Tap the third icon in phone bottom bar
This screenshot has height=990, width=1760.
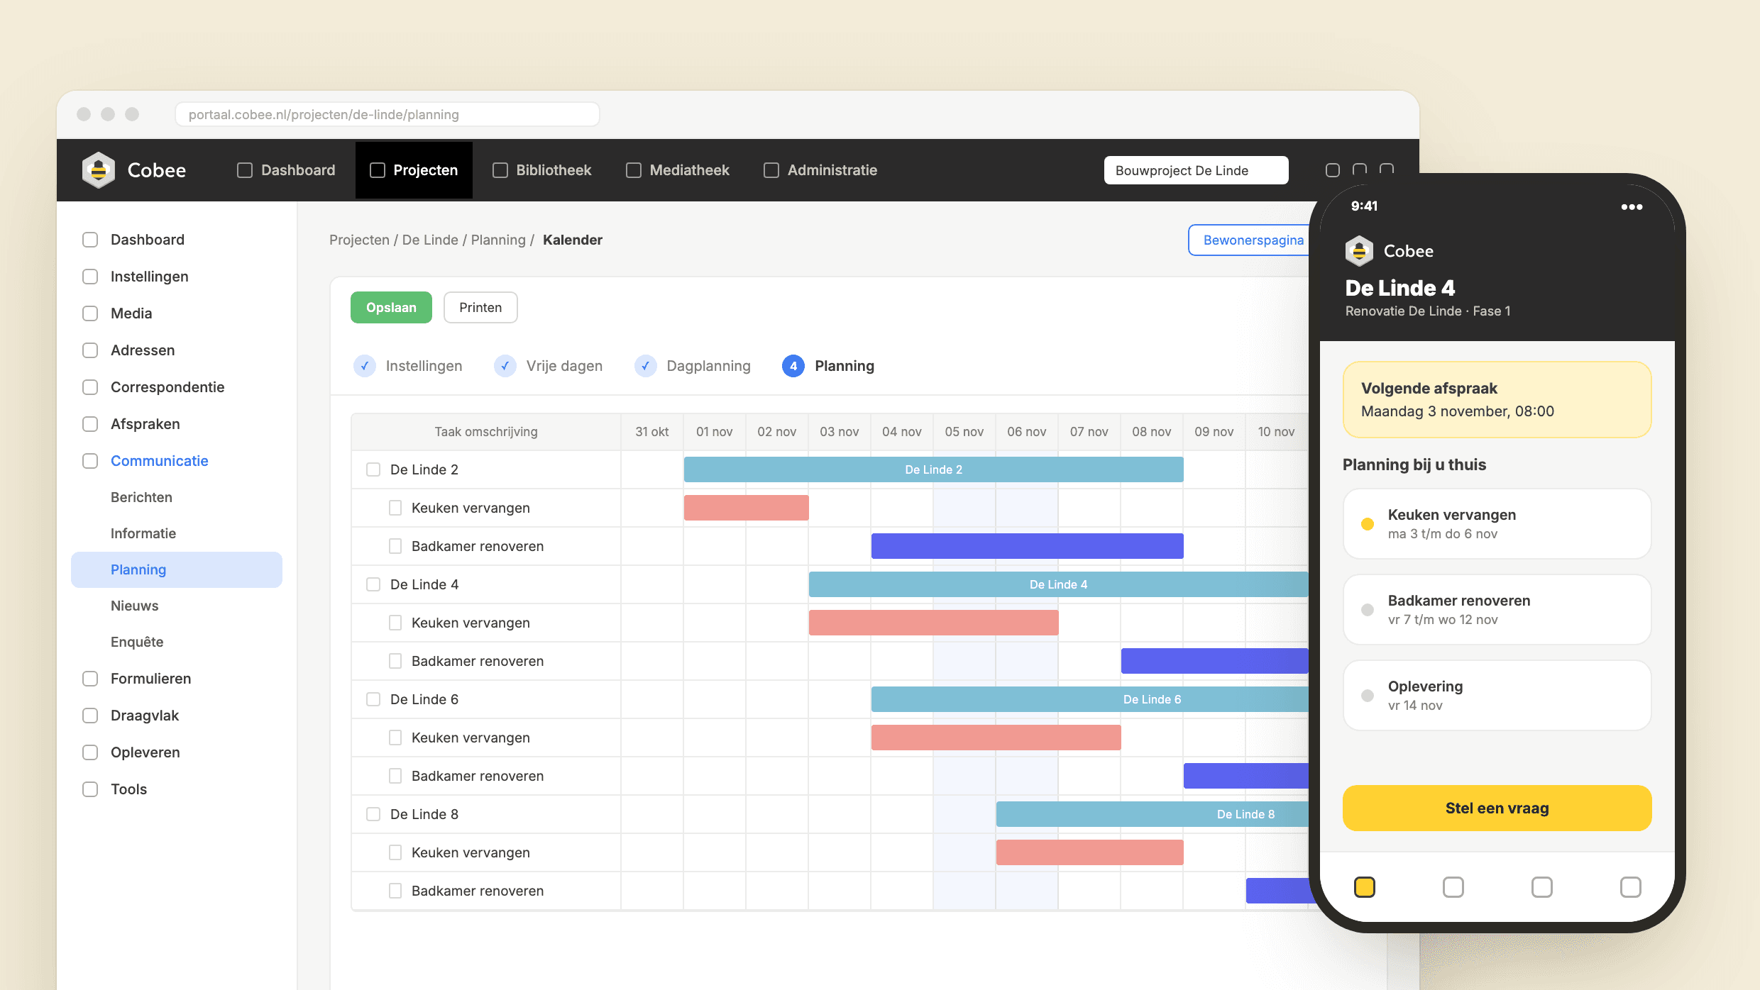pyautogui.click(x=1541, y=887)
